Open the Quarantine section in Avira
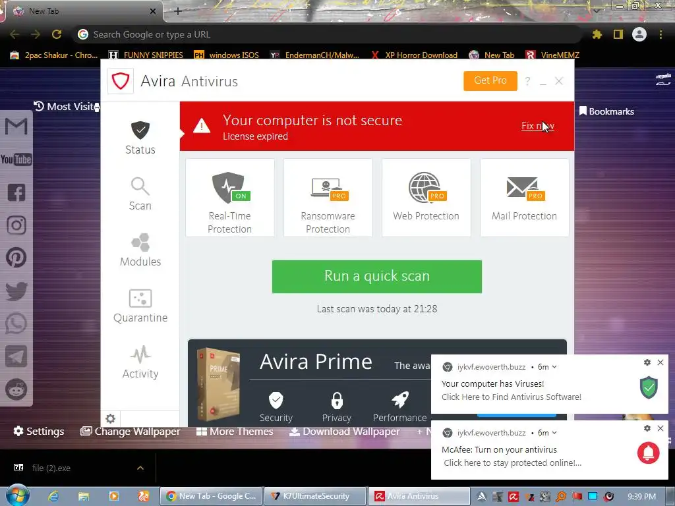The height and width of the screenshot is (506, 675). pos(140,306)
